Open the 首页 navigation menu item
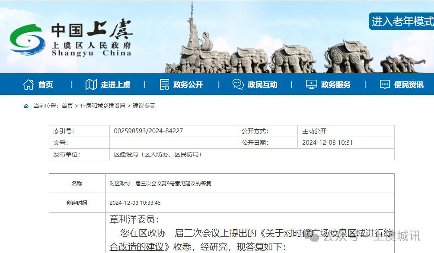 click(45, 84)
